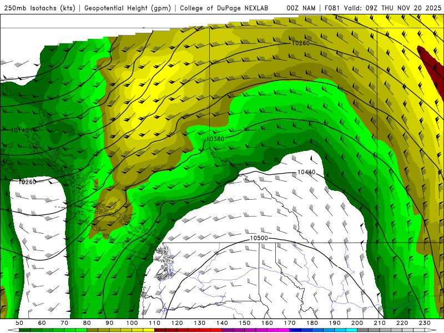Click the 90 tick on the color scale
The height and width of the screenshot is (333, 444).
click(109, 323)
